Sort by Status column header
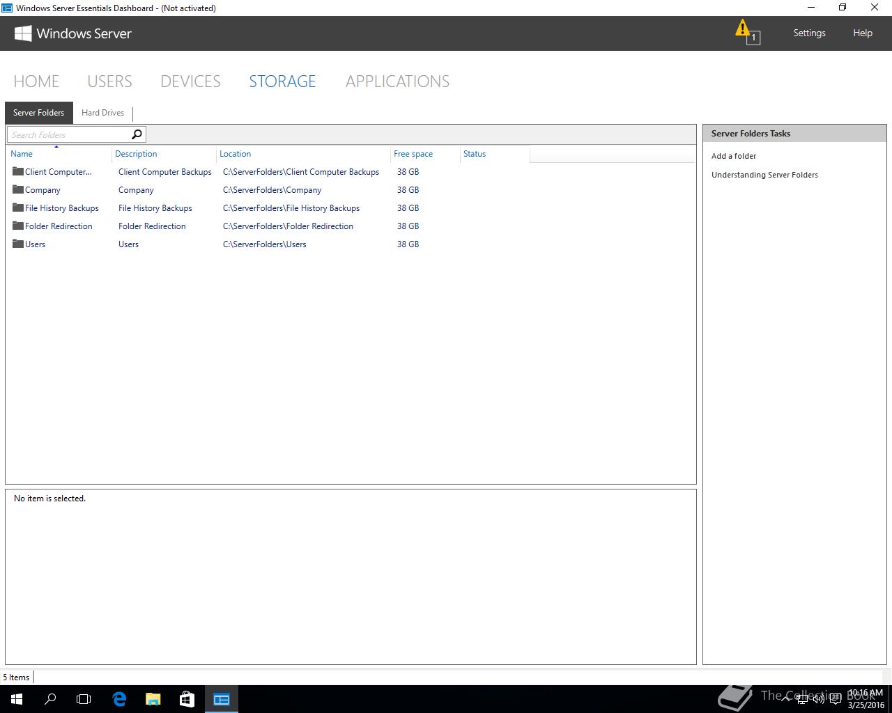This screenshot has width=892, height=713. click(x=495, y=154)
